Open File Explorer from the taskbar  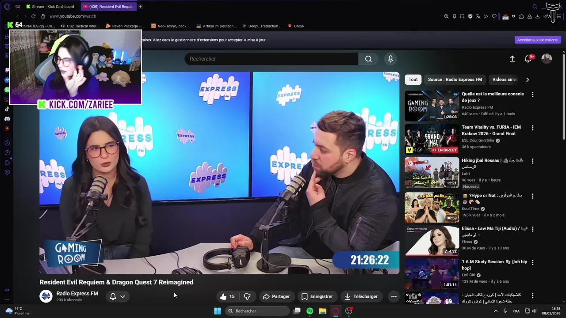323,311
